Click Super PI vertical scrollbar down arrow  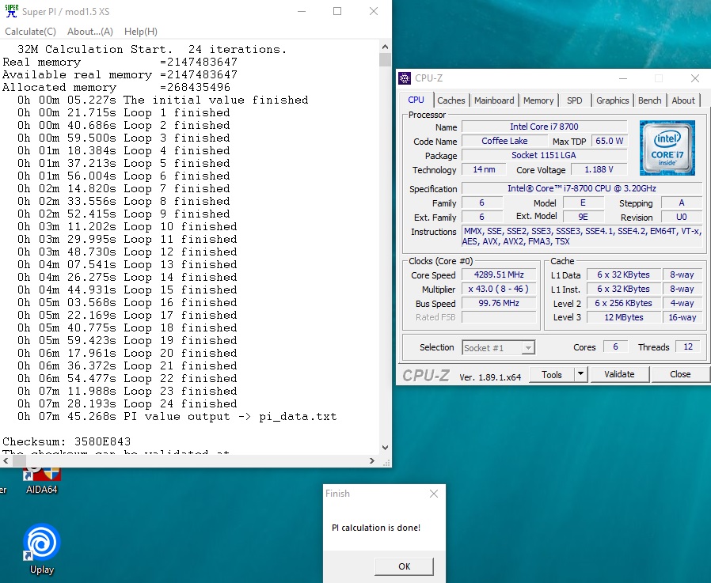point(385,448)
